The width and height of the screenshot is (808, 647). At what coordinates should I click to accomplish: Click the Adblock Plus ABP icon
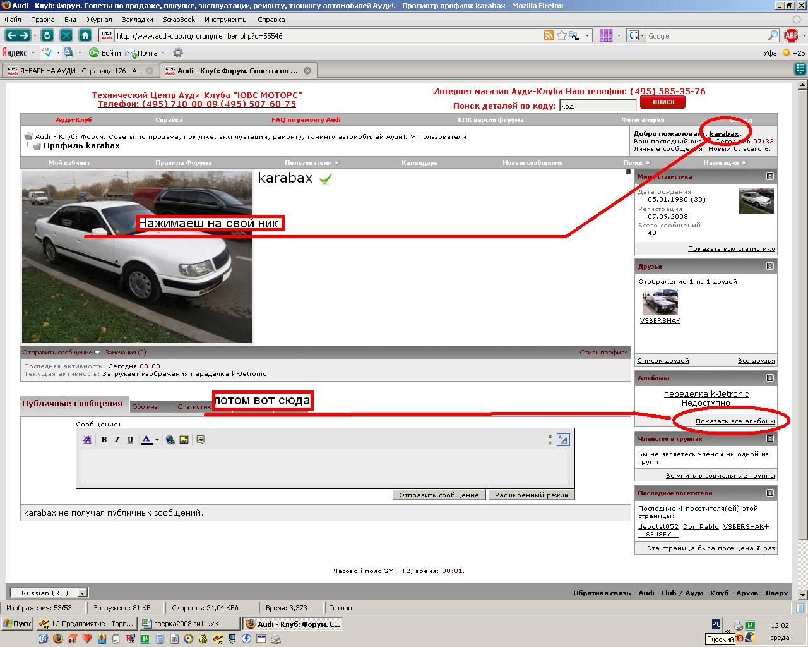point(791,35)
